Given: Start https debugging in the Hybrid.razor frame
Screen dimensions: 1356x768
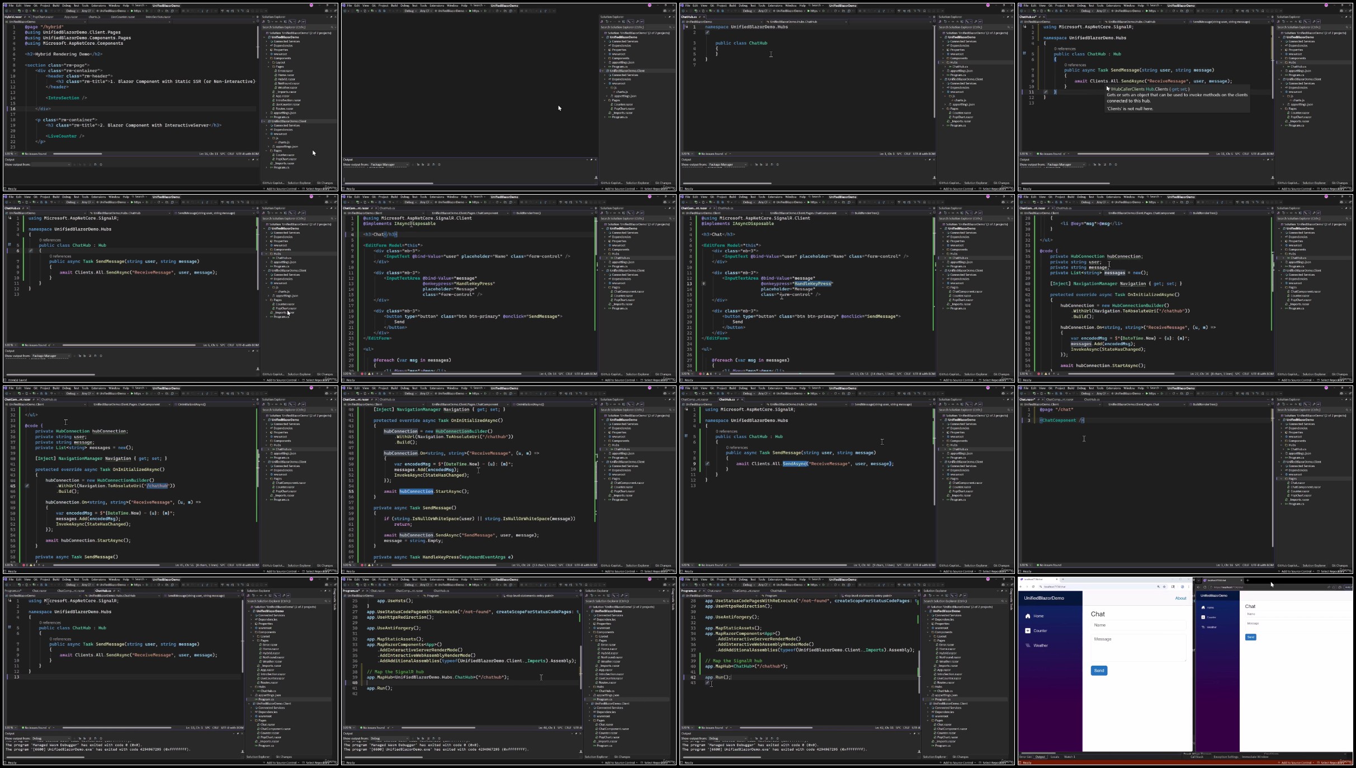Looking at the screenshot, I should pyautogui.click(x=136, y=11).
